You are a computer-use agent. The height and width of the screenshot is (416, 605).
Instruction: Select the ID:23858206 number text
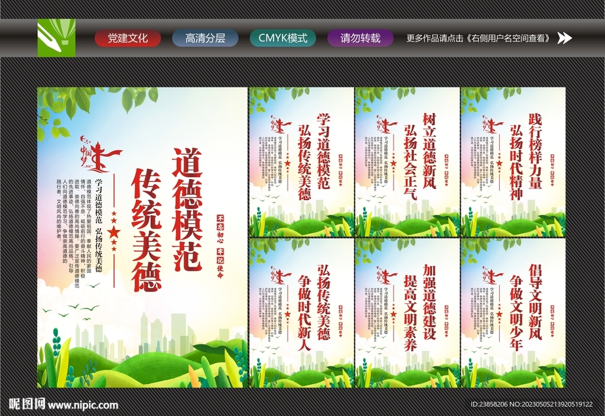click(489, 404)
